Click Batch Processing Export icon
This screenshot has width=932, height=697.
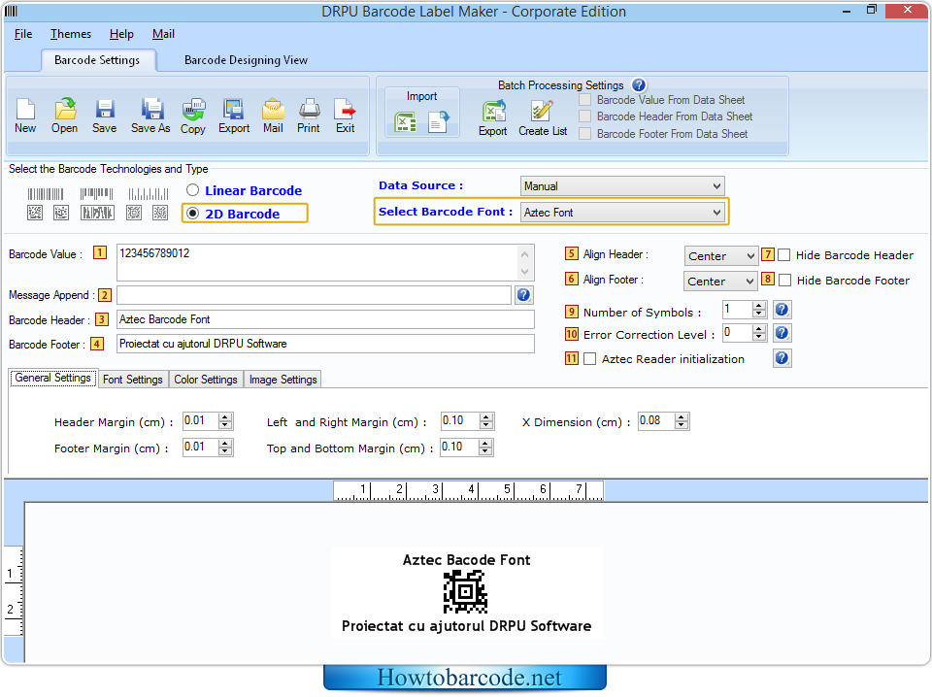click(x=493, y=111)
